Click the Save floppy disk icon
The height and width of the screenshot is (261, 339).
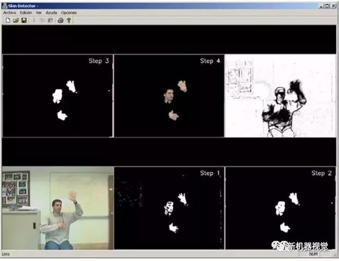[24, 21]
